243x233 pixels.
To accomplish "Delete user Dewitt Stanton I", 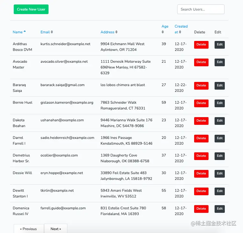I will pyautogui.click(x=201, y=191).
